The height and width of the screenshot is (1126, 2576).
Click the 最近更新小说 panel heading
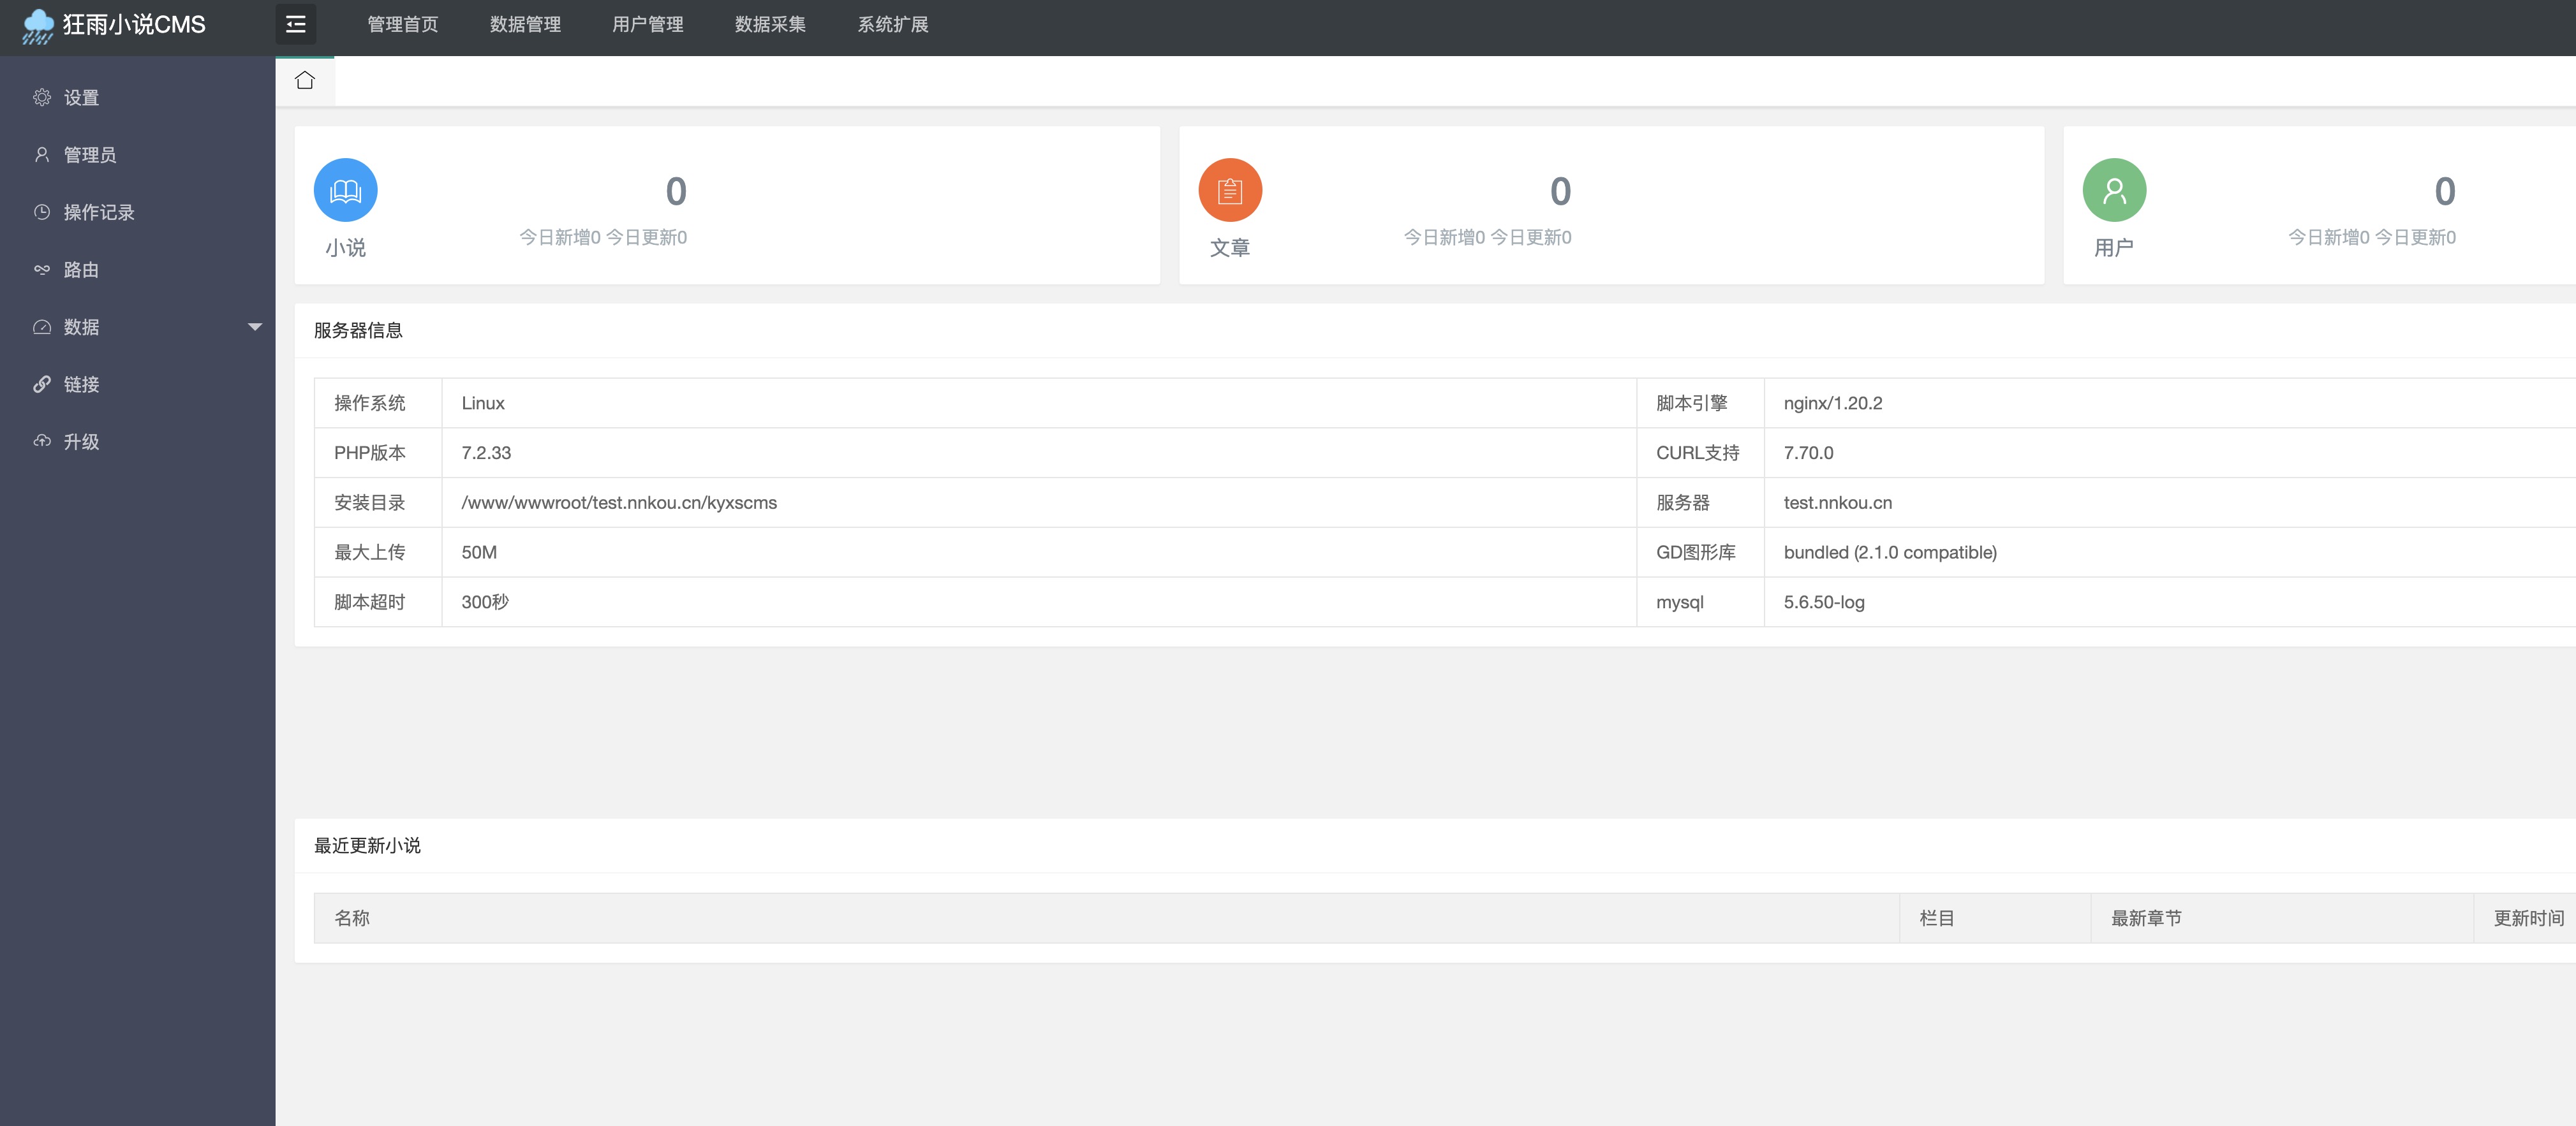(x=367, y=845)
